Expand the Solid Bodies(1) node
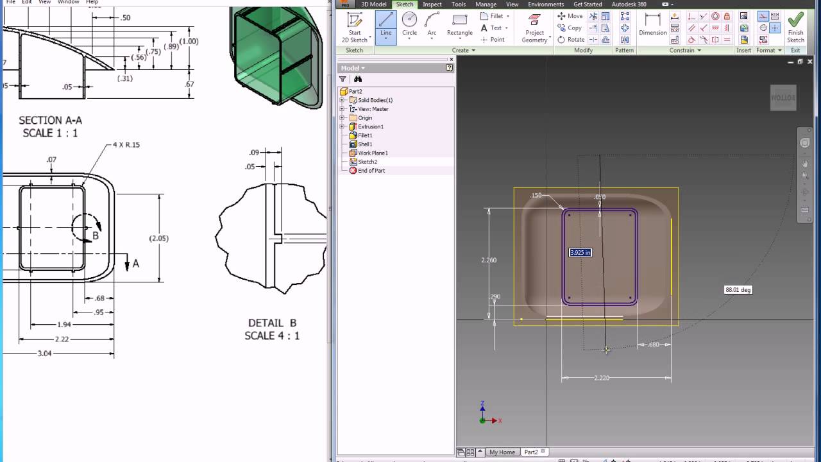This screenshot has width=821, height=462. [x=343, y=100]
